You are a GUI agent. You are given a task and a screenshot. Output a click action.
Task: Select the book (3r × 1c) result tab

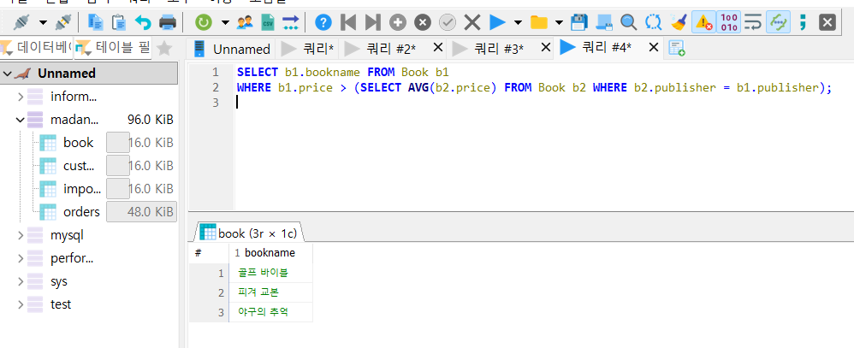pos(248,233)
